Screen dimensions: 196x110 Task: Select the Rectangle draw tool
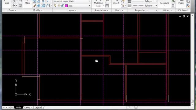(x=20, y=1)
